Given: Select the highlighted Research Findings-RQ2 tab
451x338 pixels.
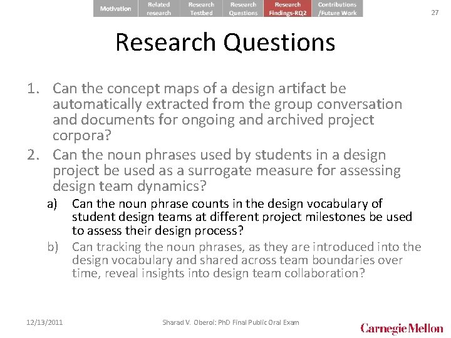Looking at the screenshot, I should (x=288, y=8).
